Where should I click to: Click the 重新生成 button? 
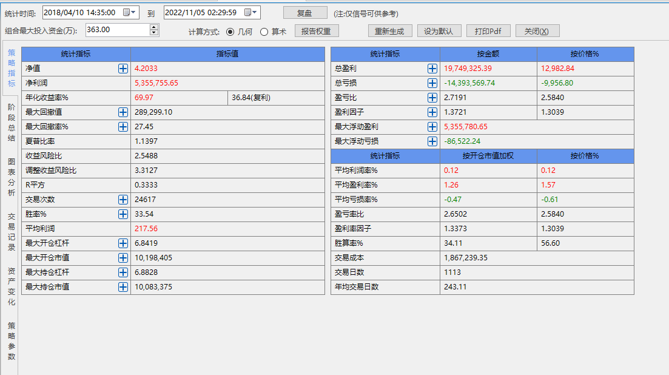tap(390, 32)
